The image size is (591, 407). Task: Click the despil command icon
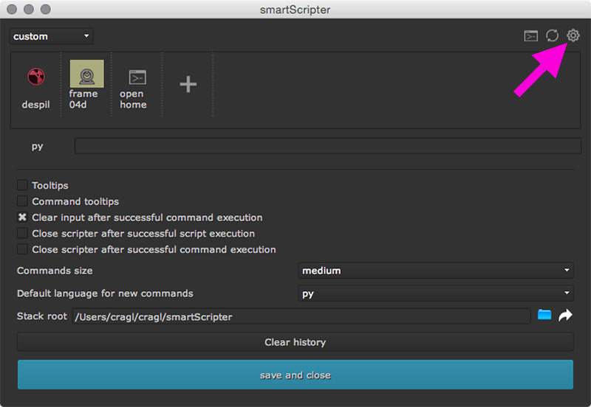pos(35,77)
